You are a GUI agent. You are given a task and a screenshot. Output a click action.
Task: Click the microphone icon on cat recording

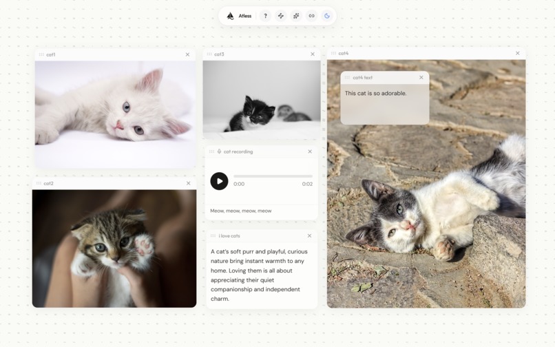click(x=219, y=151)
